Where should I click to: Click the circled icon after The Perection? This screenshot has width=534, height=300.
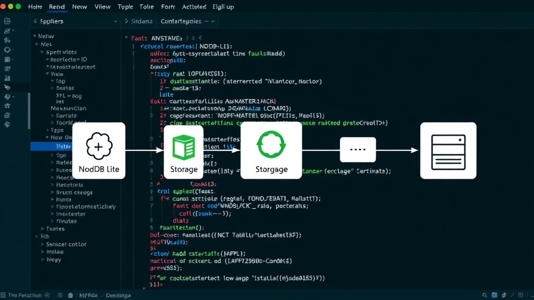47,295
